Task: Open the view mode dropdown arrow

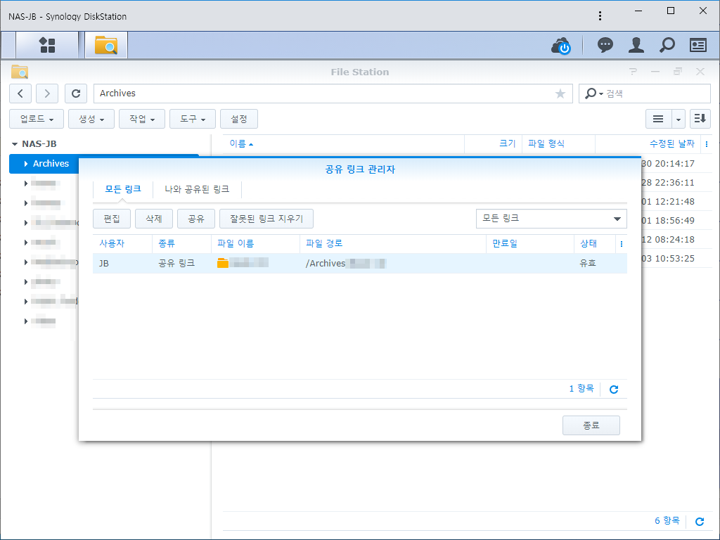Action: (679, 119)
